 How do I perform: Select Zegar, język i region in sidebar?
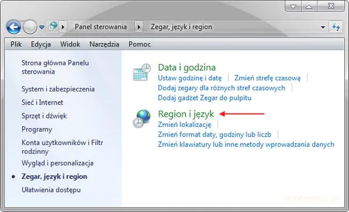[x=54, y=176]
